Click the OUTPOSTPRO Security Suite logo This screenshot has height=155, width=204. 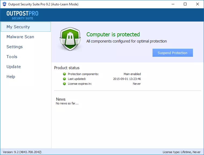22,15
